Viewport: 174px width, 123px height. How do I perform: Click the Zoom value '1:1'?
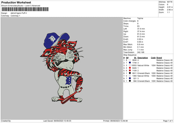coord(168,12)
